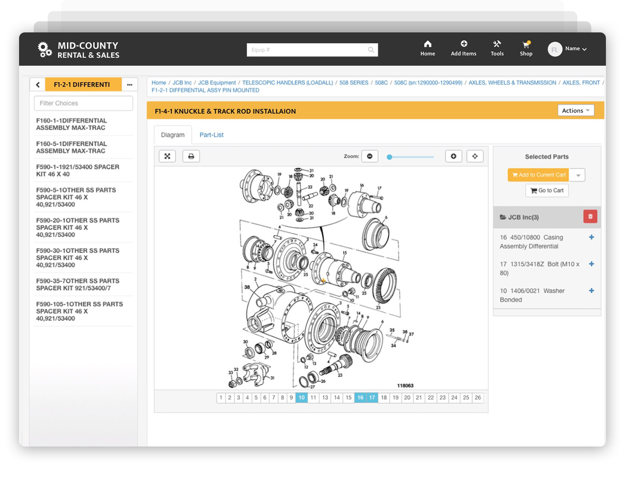Delete the JCB Inc(3) group with trash icon
The height and width of the screenshot is (477, 625).
tap(590, 216)
